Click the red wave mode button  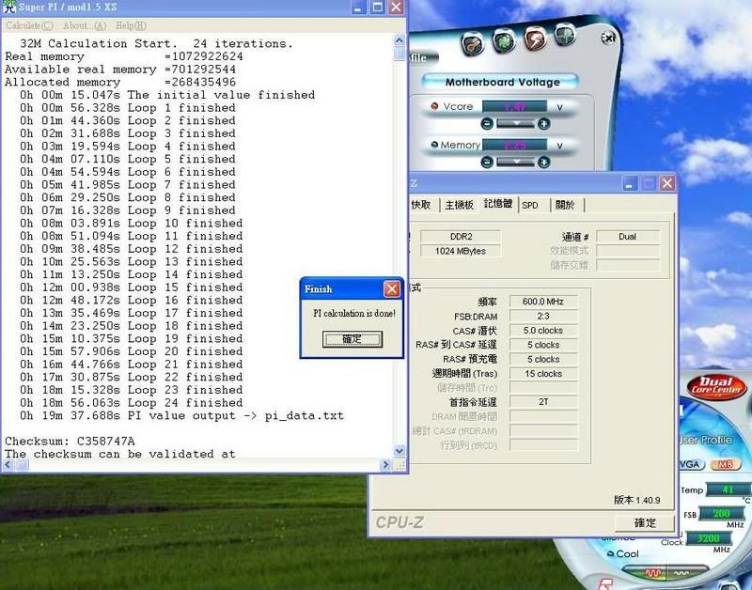point(653,573)
